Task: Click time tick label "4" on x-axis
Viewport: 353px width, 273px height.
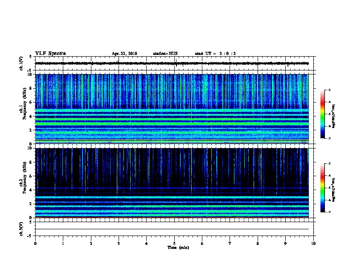Action: (147, 244)
